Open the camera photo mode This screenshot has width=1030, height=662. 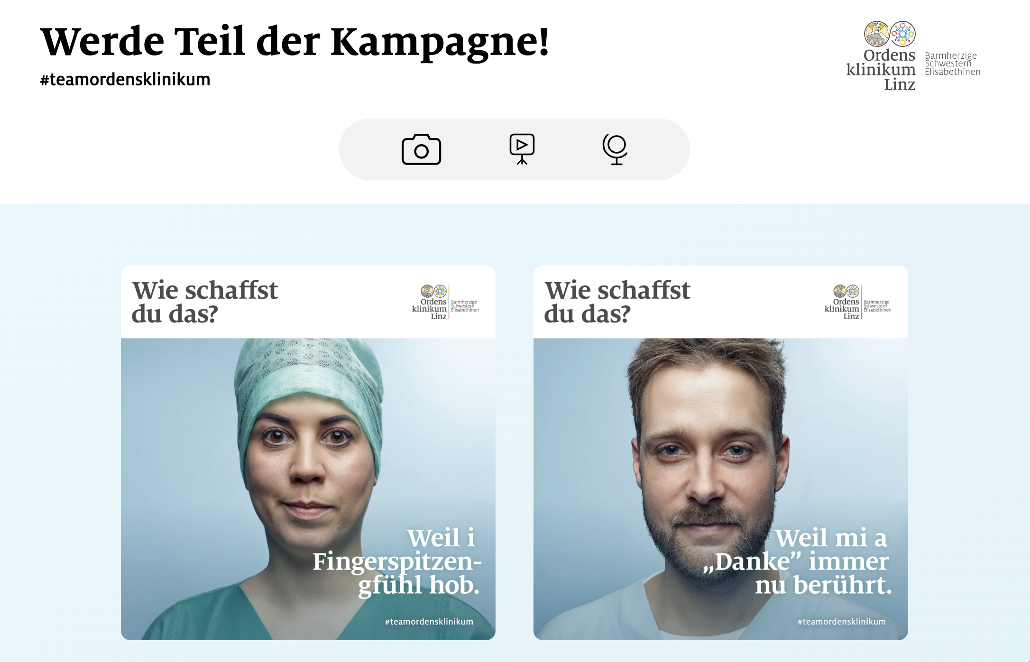421,149
